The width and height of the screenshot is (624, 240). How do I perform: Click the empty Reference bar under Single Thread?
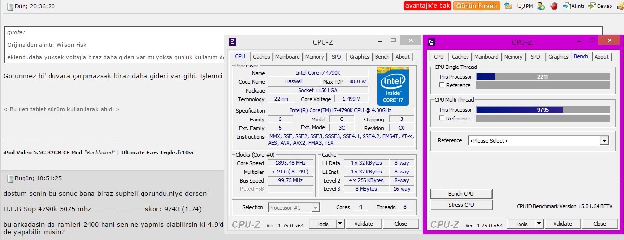[x=543, y=85]
